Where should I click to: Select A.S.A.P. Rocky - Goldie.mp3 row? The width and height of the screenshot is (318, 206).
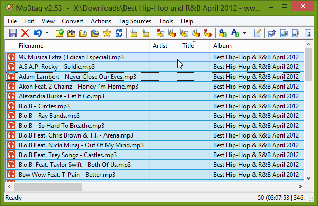click(155, 67)
